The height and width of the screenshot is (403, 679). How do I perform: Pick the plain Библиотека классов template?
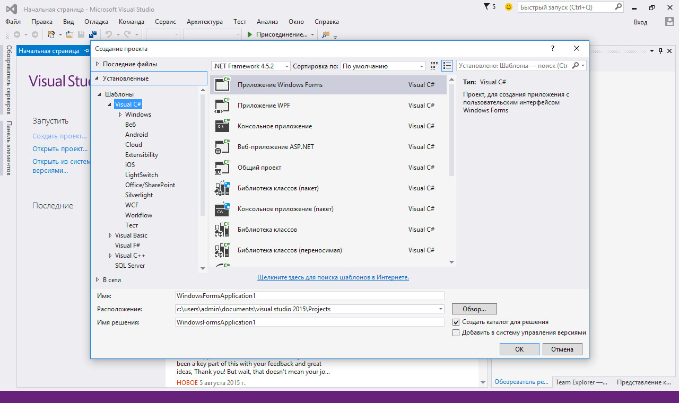click(x=328, y=230)
